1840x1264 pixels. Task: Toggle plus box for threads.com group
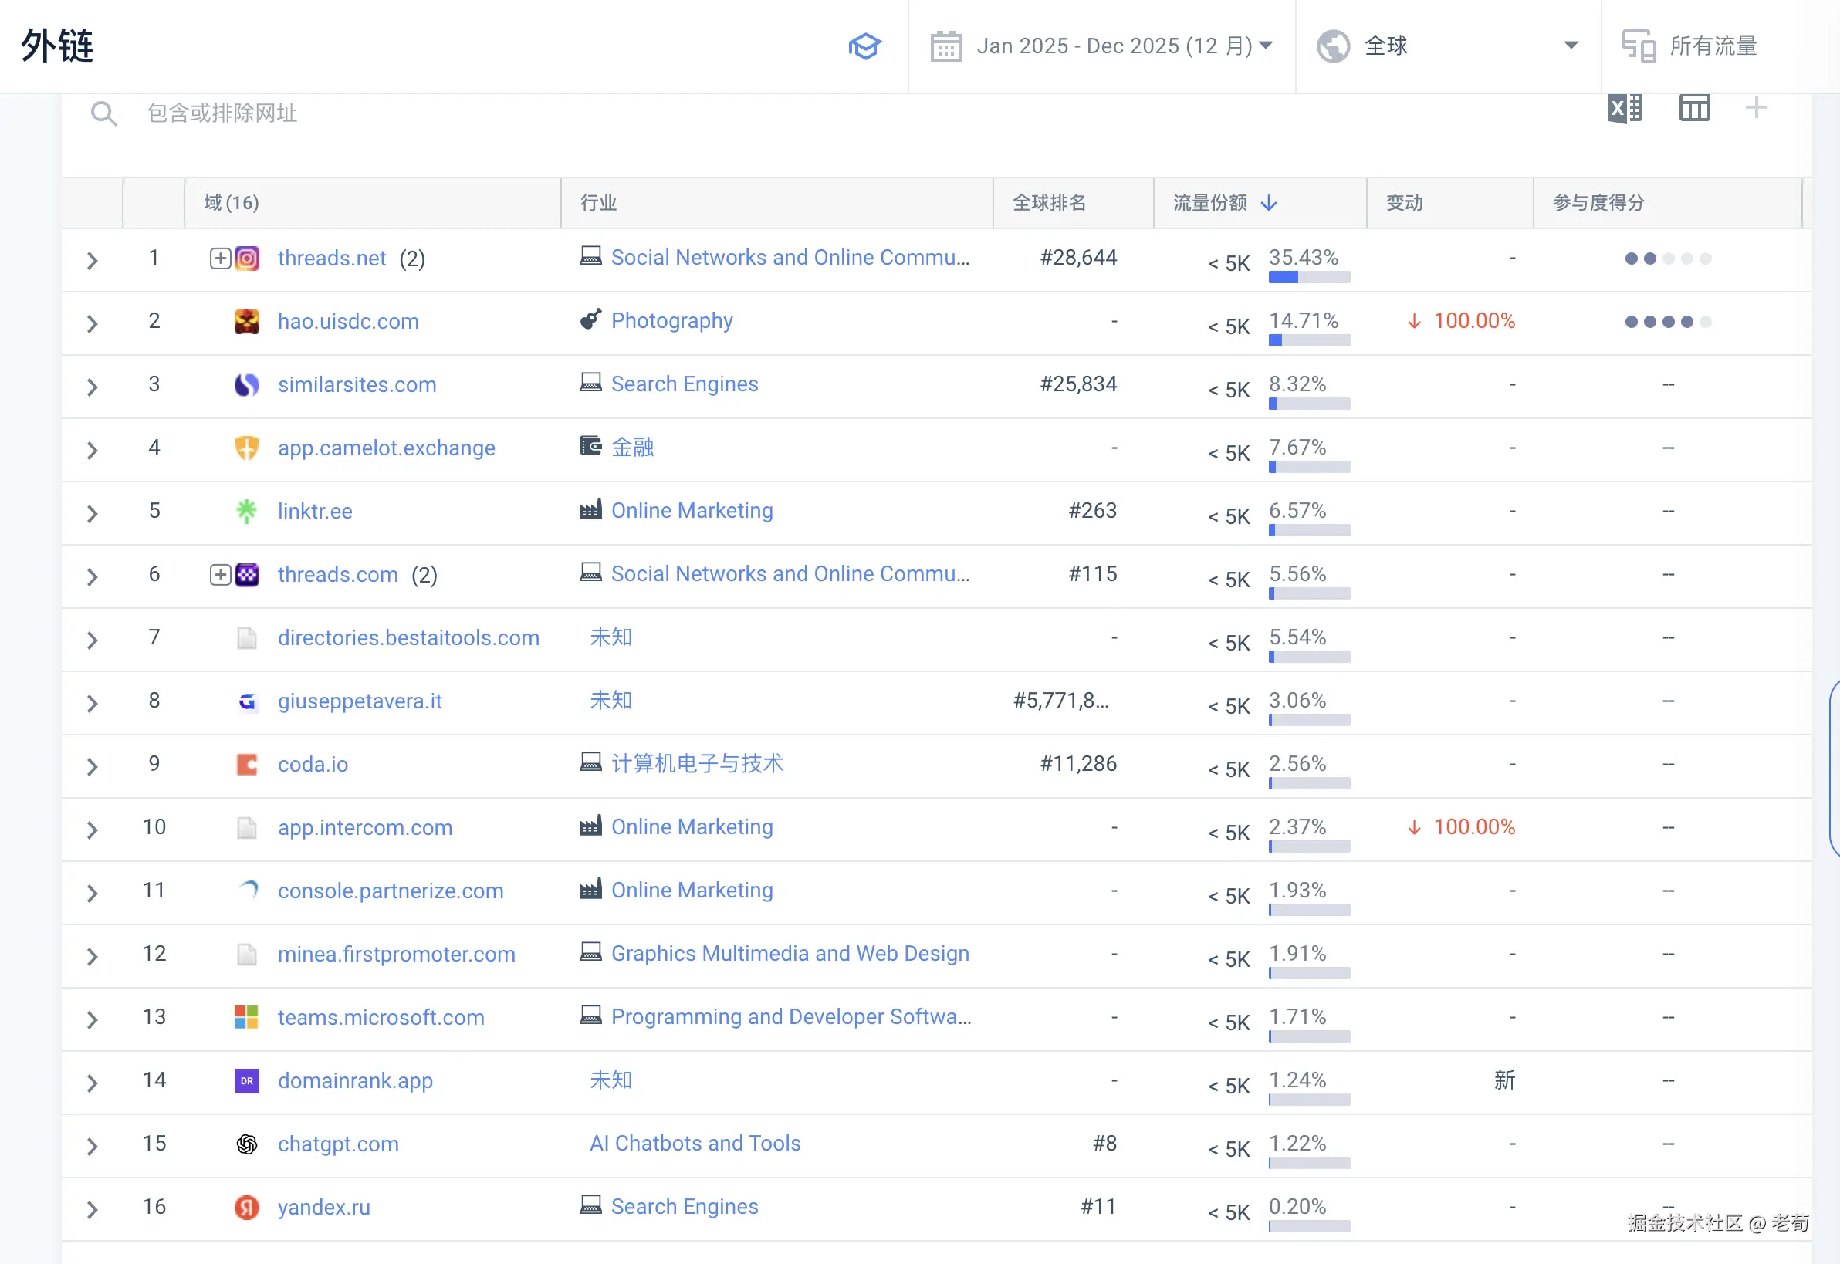point(220,575)
